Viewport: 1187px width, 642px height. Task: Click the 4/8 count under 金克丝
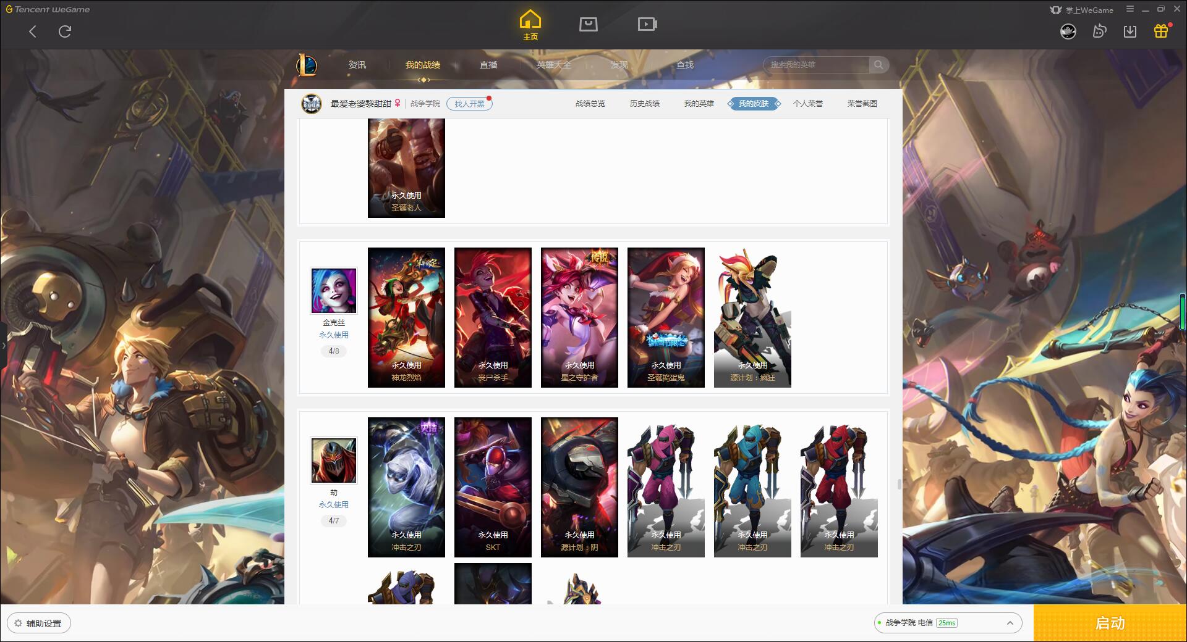pos(334,351)
